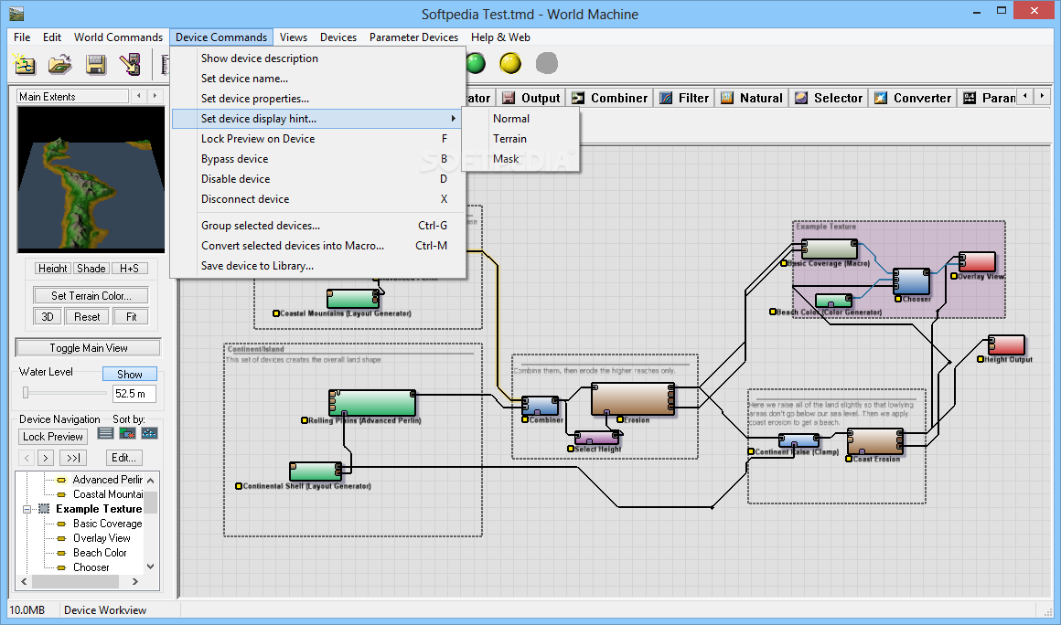
Task: Select the Height Output device node
Action: click(x=1006, y=344)
